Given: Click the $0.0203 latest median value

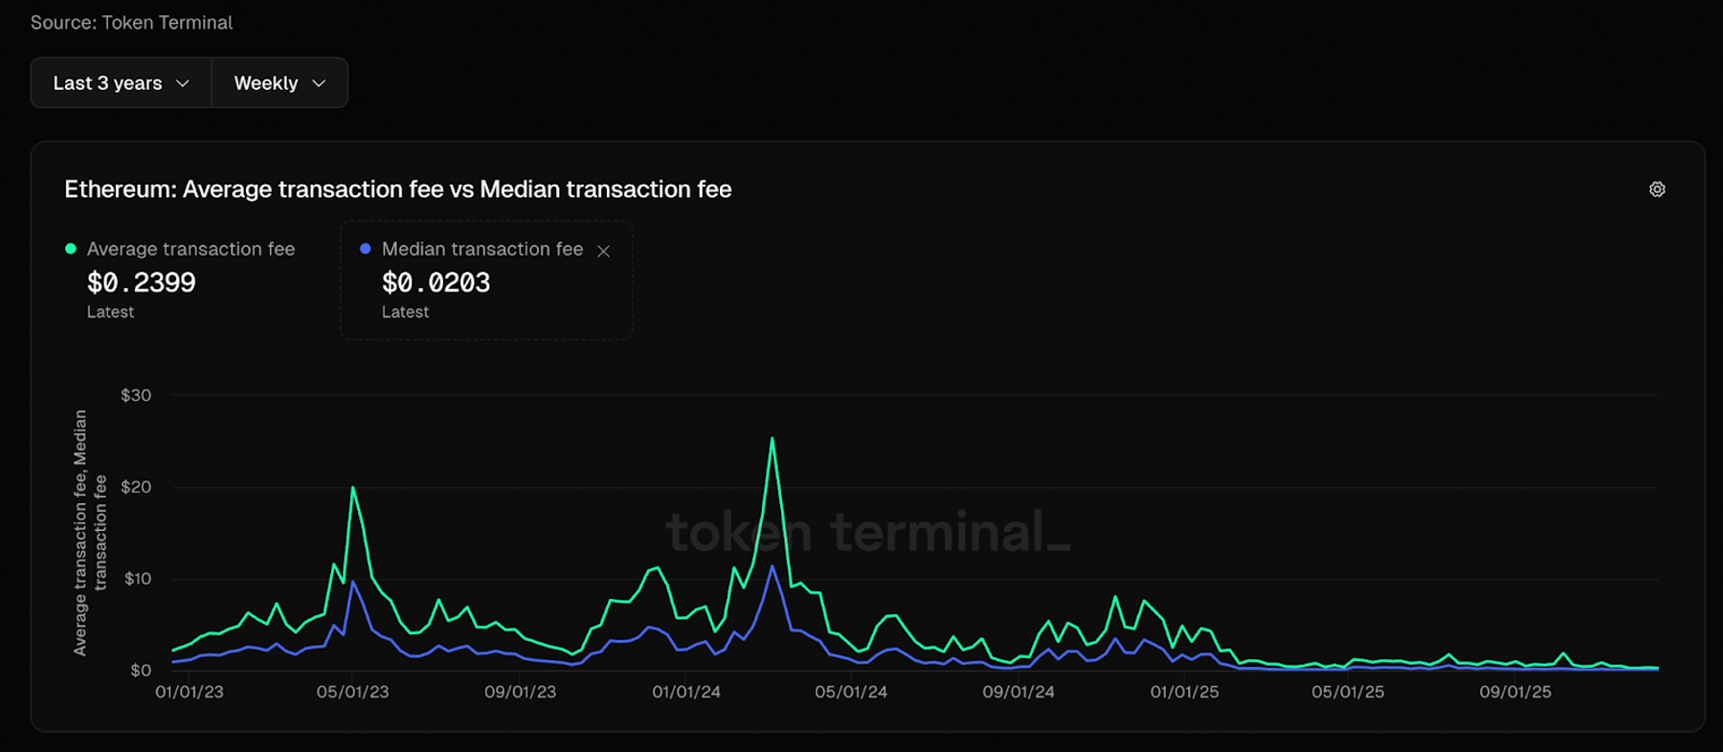Looking at the screenshot, I should point(436,282).
